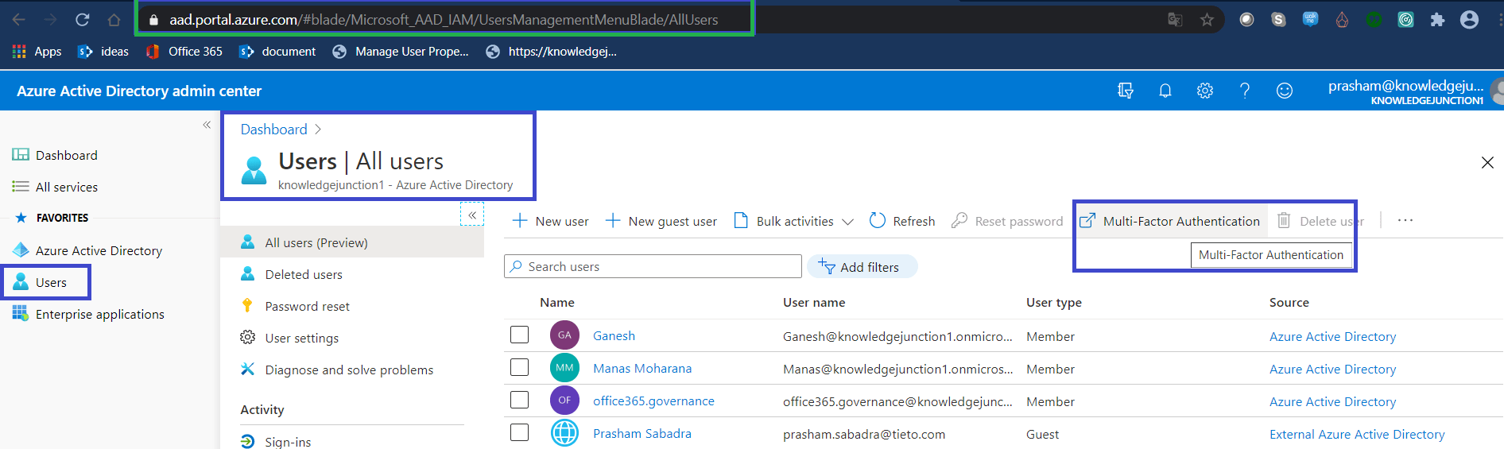Viewport: 1504px width, 449px height.
Task: Open Office 365 bookmark
Action: (x=184, y=52)
